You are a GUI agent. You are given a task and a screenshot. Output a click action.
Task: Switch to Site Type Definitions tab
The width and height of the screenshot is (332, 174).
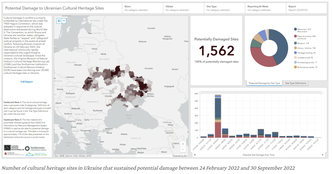pyautogui.click(x=296, y=83)
